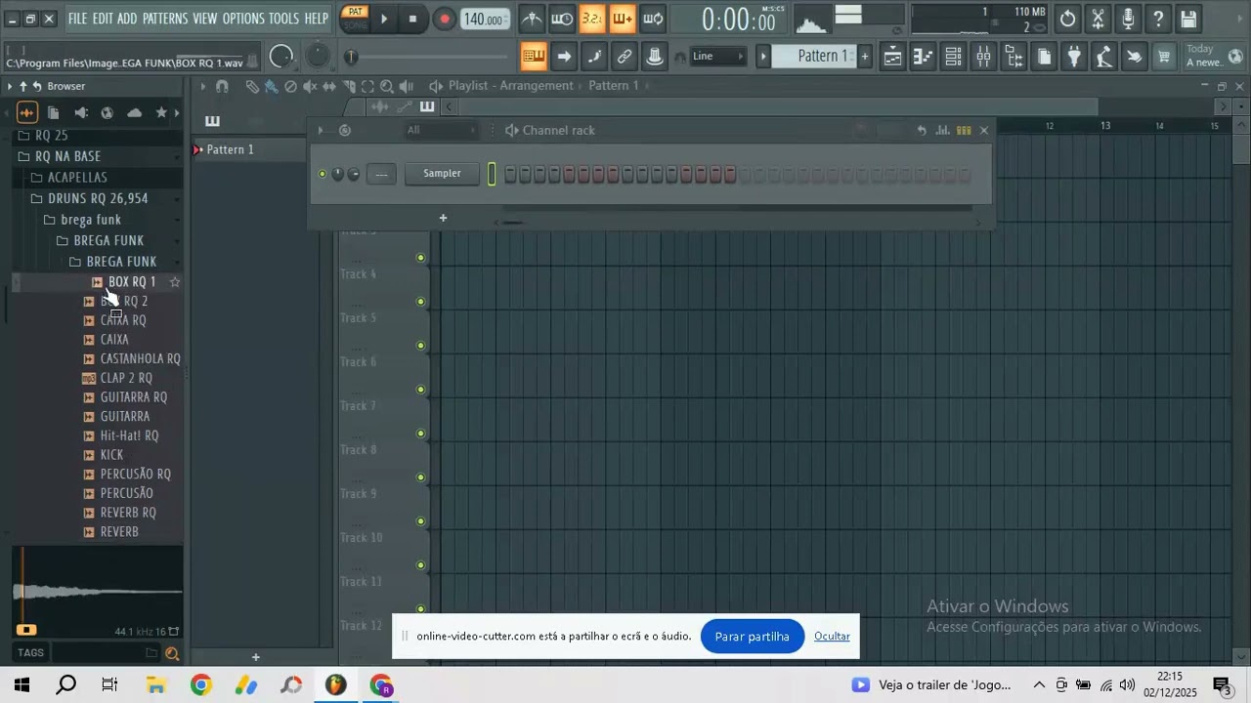Toggle the Sampler channel select indicator
Screen dimensions: 1251x703
tap(492, 174)
